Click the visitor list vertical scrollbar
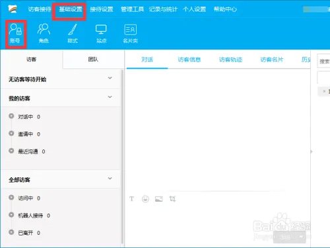This screenshot has width=330, height=248. click(122, 157)
